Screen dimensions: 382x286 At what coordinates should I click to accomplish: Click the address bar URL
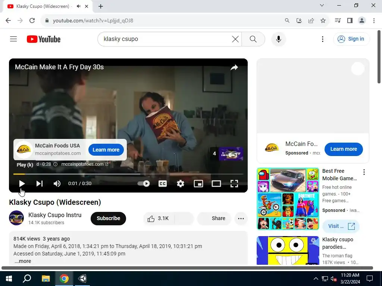[x=93, y=21]
